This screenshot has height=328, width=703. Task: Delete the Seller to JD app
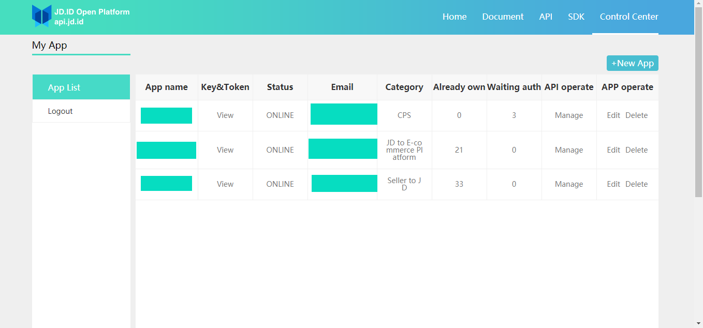[637, 184]
